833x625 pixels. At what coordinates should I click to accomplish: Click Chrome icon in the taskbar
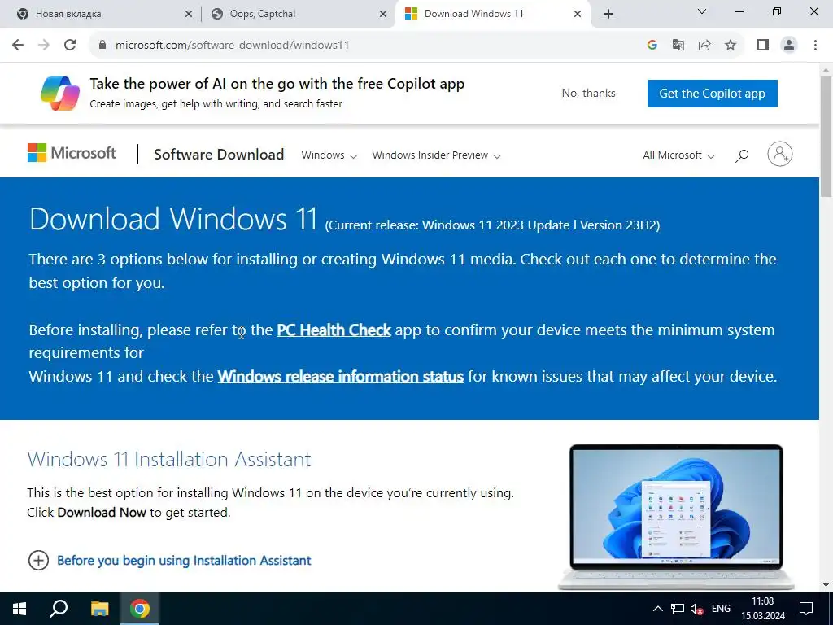[x=140, y=609]
